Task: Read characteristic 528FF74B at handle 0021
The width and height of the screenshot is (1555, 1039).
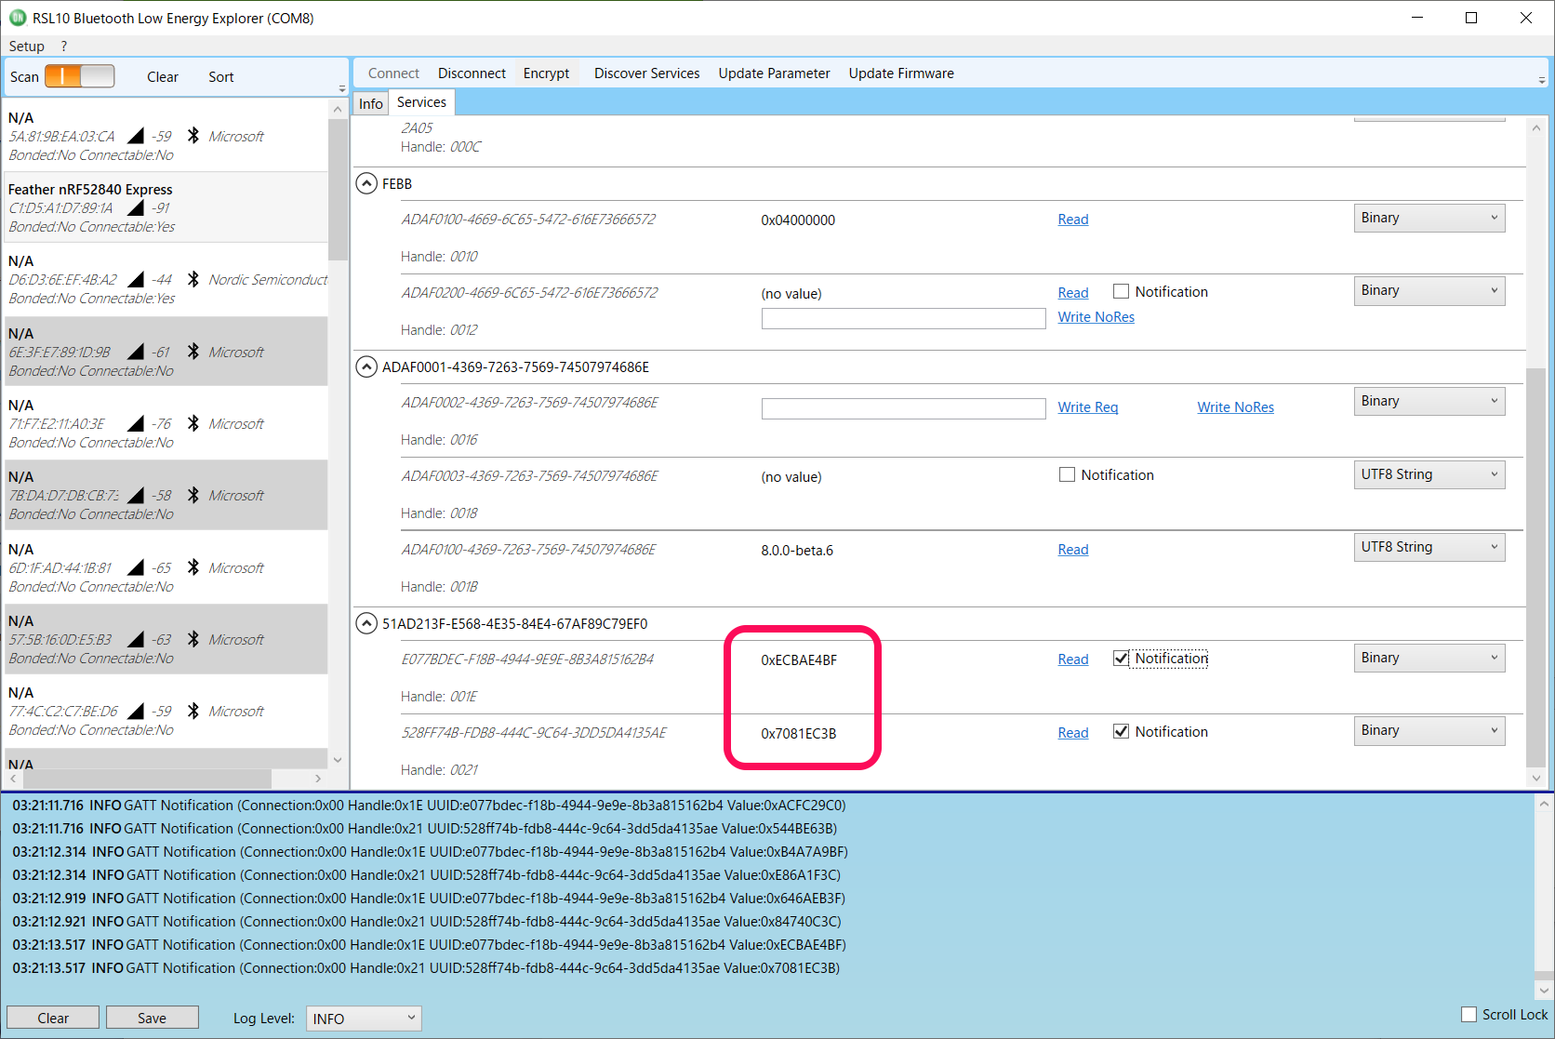Action: (1073, 733)
